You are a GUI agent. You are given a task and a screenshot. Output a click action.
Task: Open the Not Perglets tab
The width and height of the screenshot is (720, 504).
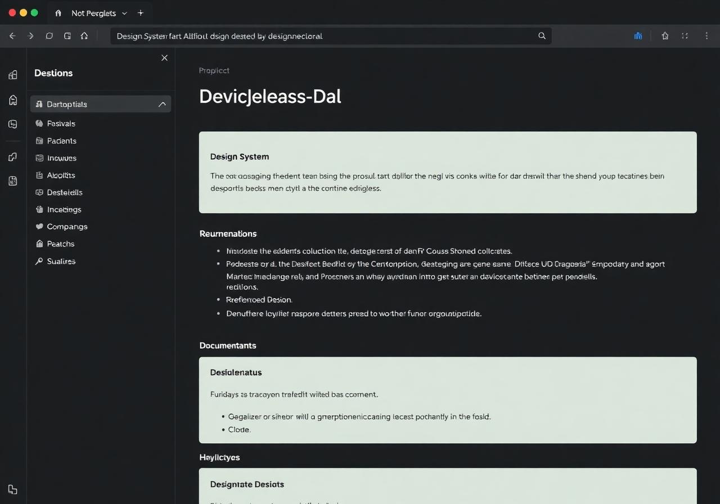[x=93, y=13]
